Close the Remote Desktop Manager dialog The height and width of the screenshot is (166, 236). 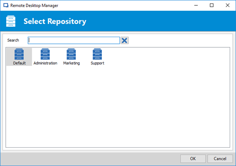click(227, 5)
